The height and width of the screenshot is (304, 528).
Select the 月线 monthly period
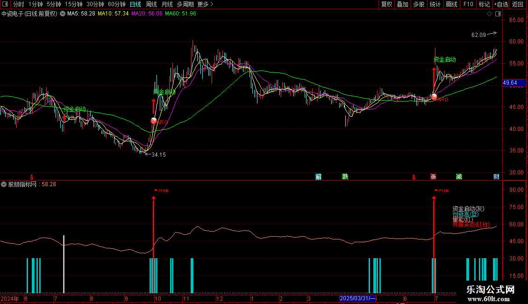click(167, 4)
